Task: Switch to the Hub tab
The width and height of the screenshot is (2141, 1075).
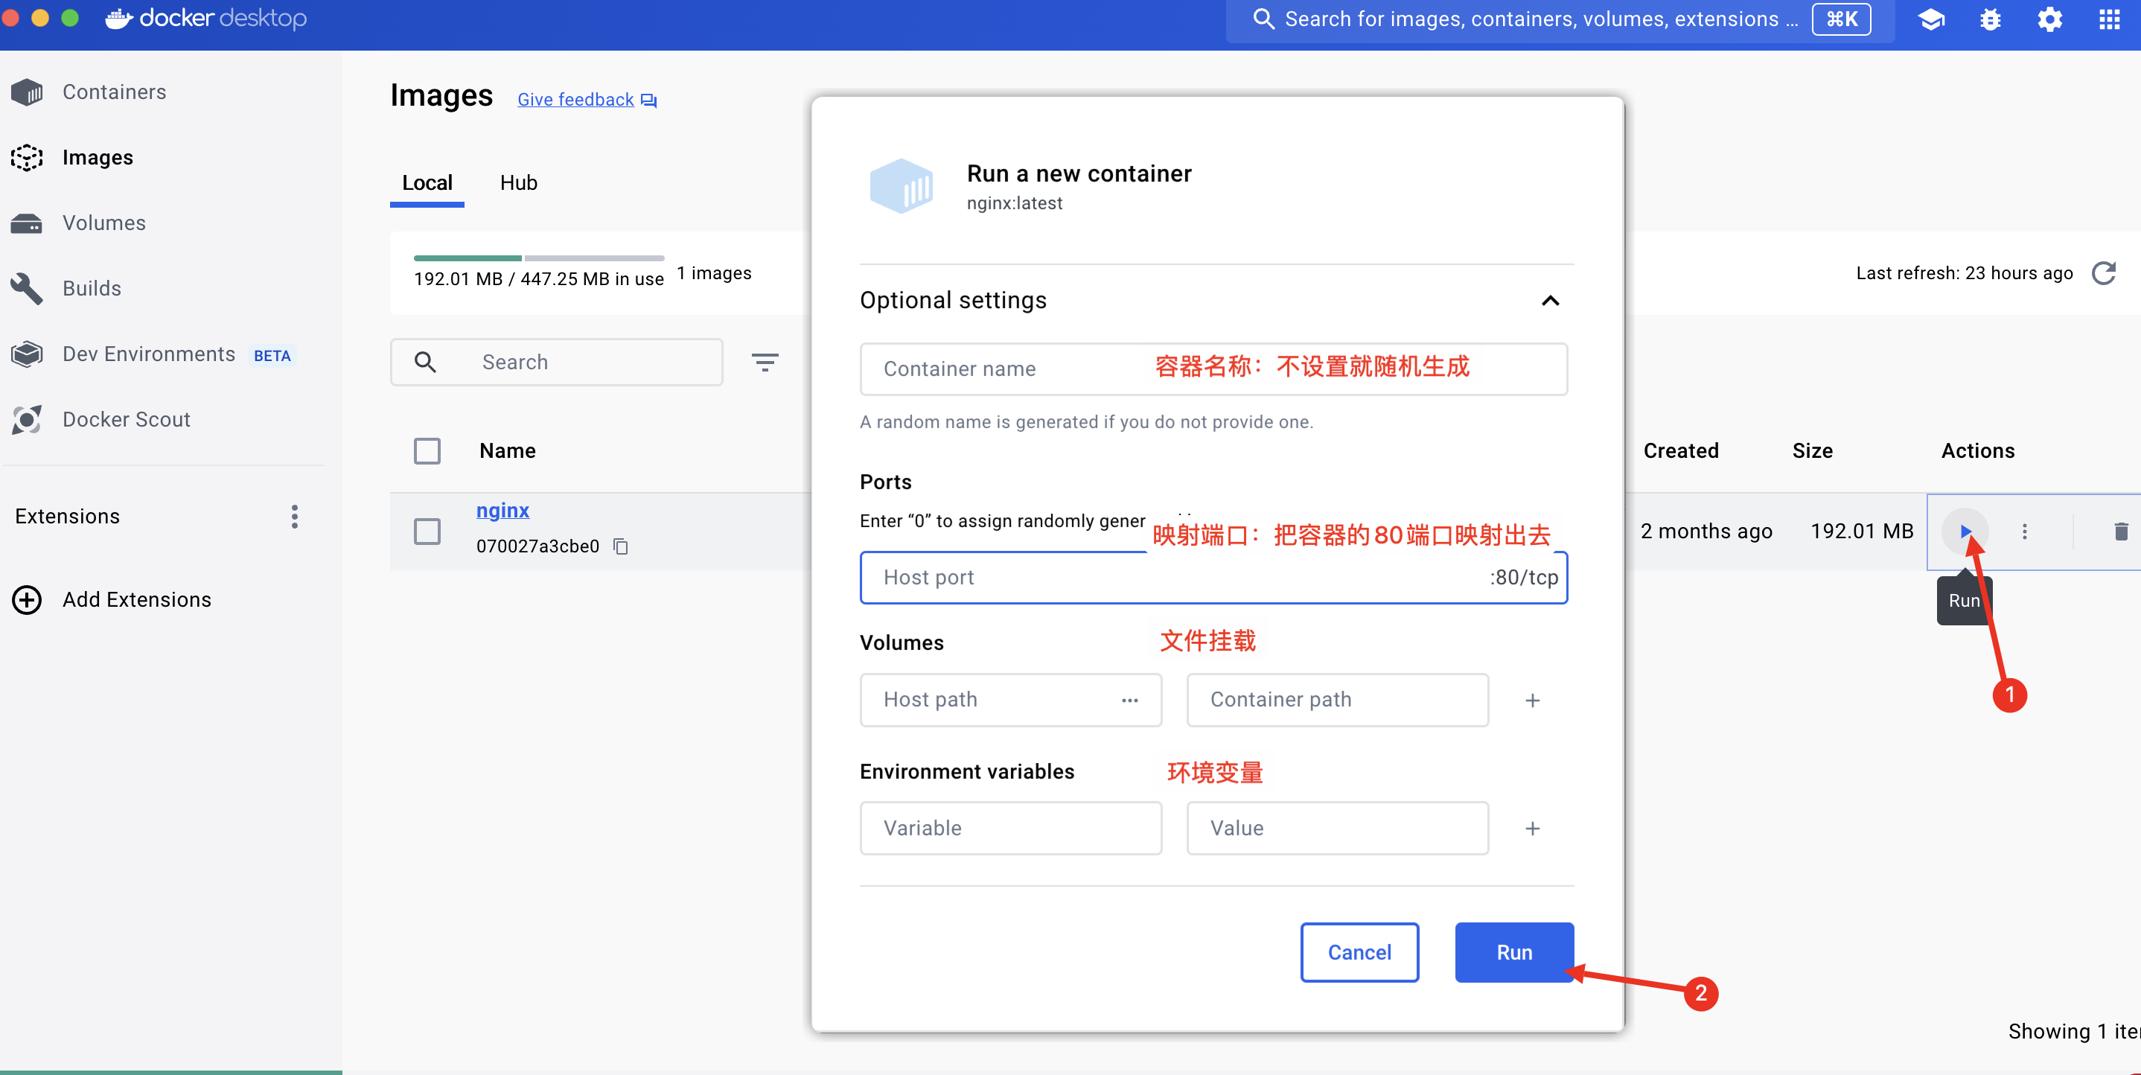Action: click(x=519, y=183)
